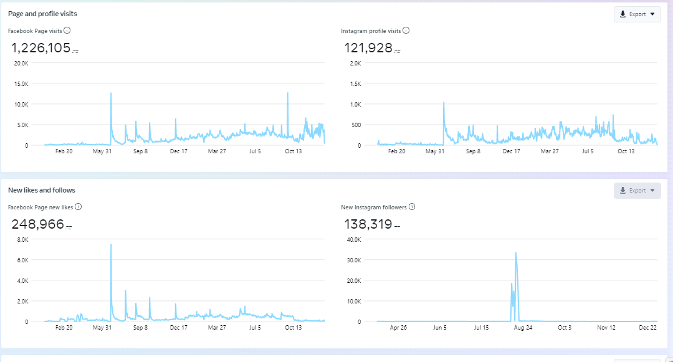
Task: Click dashed trend indicator next to 121,928
Action: [x=398, y=50]
